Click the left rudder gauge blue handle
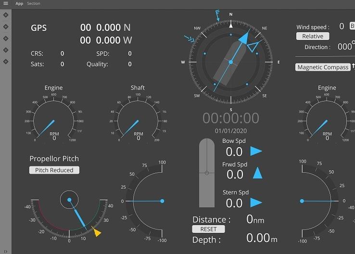355x254 pixels. (x=162, y=201)
